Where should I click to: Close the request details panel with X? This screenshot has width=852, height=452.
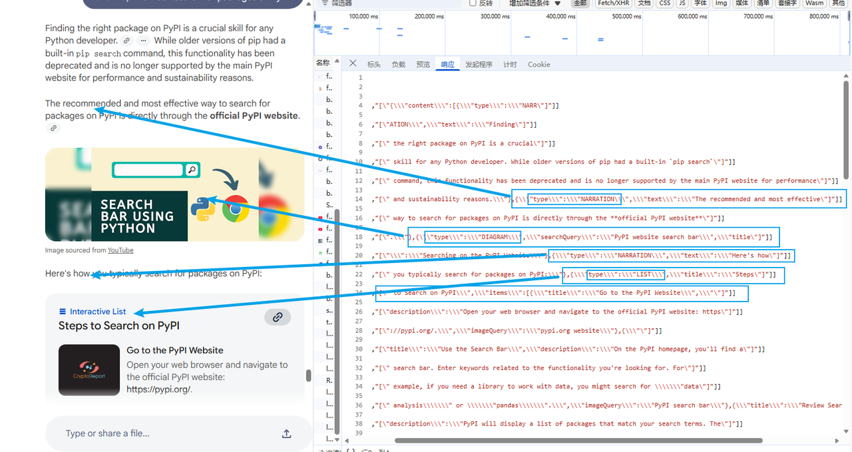point(353,64)
